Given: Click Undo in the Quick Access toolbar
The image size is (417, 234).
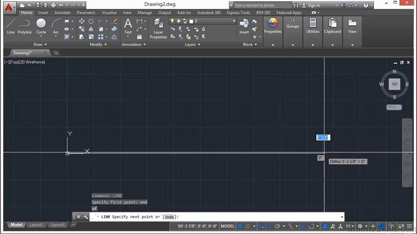Looking at the screenshot, I should click(x=61, y=5).
